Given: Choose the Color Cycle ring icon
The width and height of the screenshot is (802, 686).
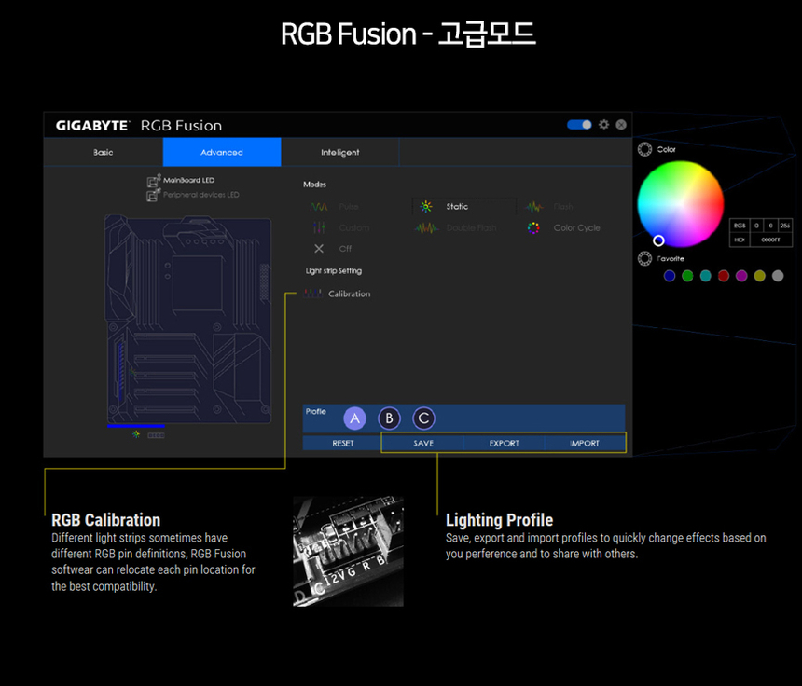Looking at the screenshot, I should (533, 228).
